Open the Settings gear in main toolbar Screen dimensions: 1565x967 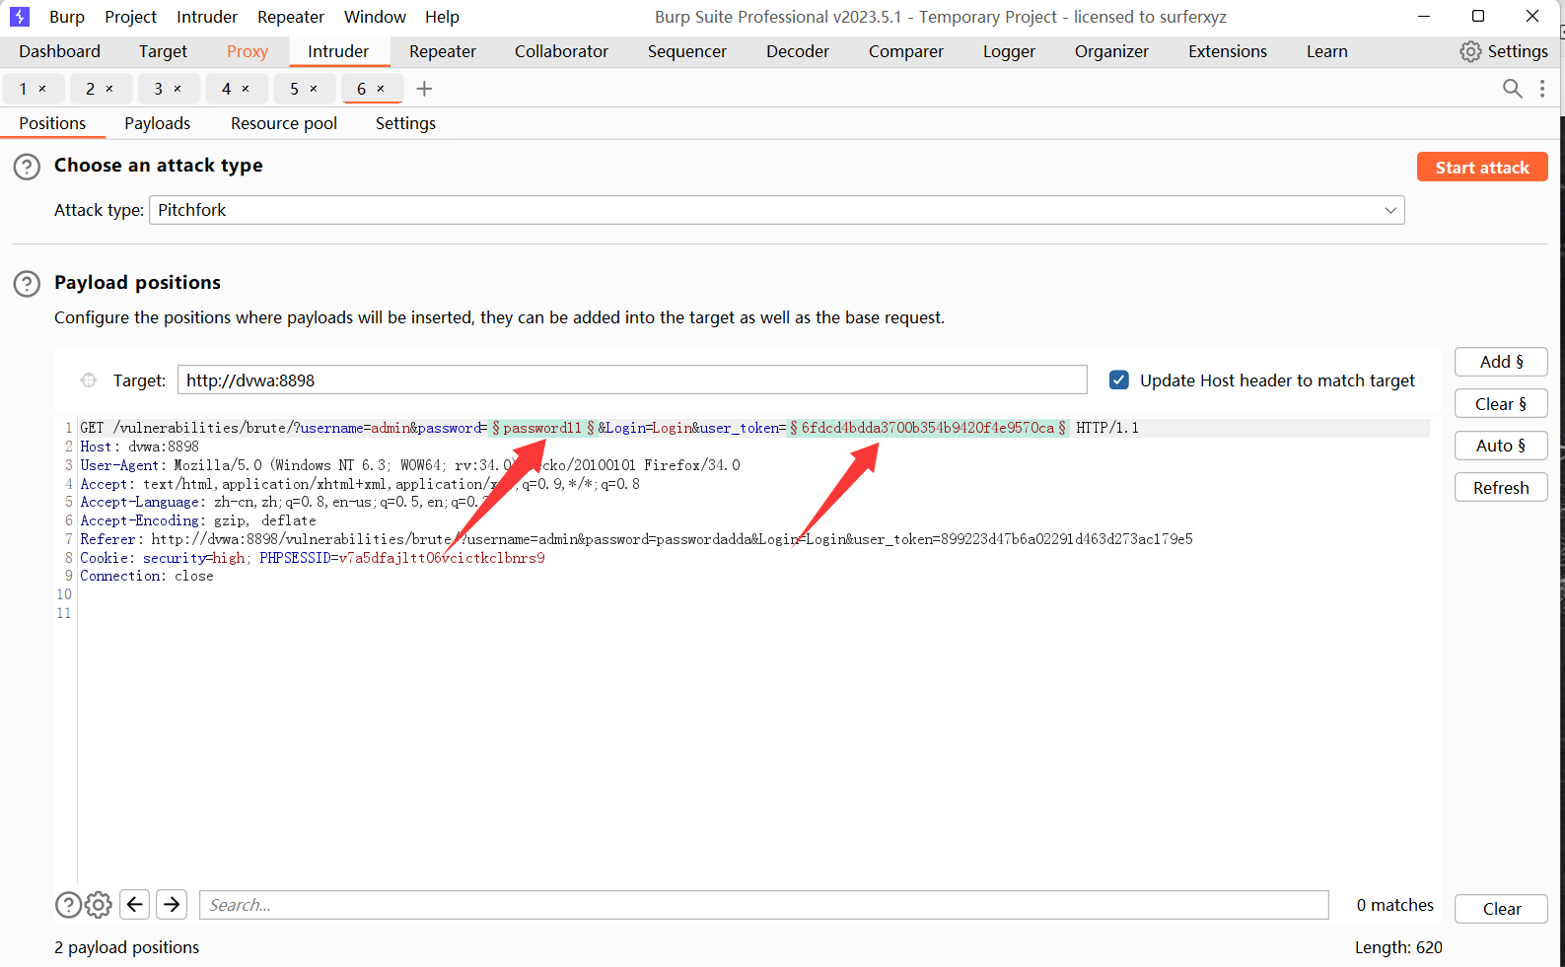pos(1504,51)
